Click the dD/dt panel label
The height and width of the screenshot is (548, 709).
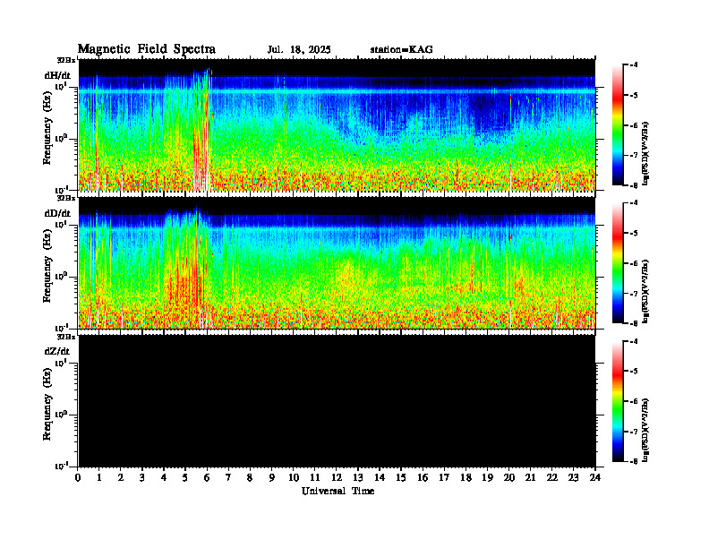coord(57,213)
